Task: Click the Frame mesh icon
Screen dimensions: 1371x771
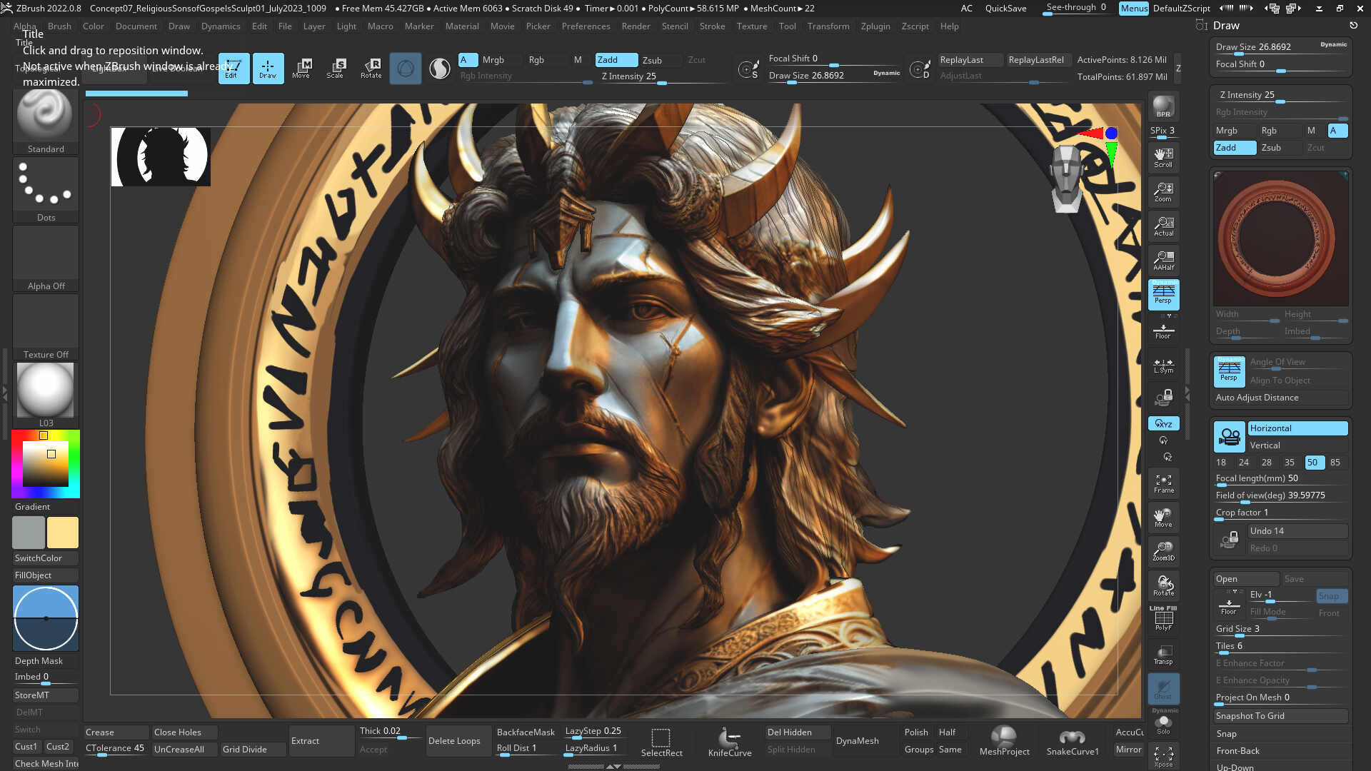Action: click(1163, 483)
